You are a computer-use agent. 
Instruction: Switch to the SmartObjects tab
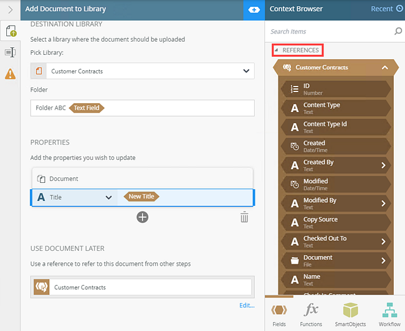[351, 314]
